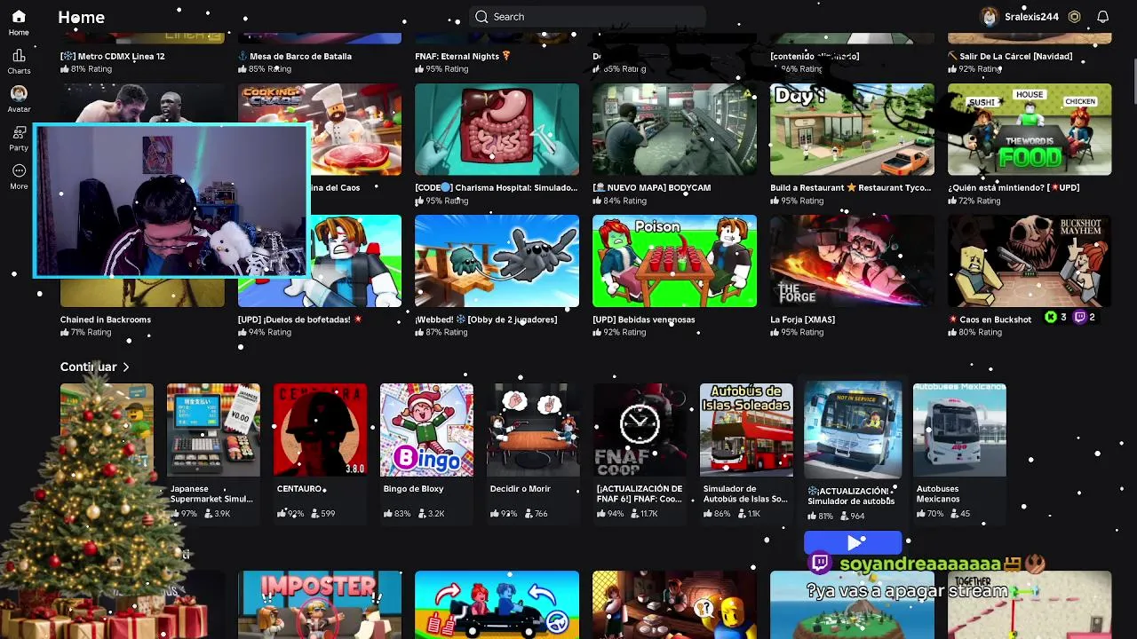Click FNAF: Eternal Nights title
Screen dimensions: 1137x639
click(463, 56)
